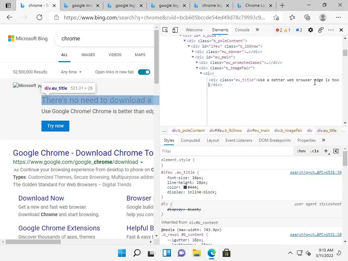Refresh the page
The height and width of the screenshot is (261, 348).
[x=39, y=17]
